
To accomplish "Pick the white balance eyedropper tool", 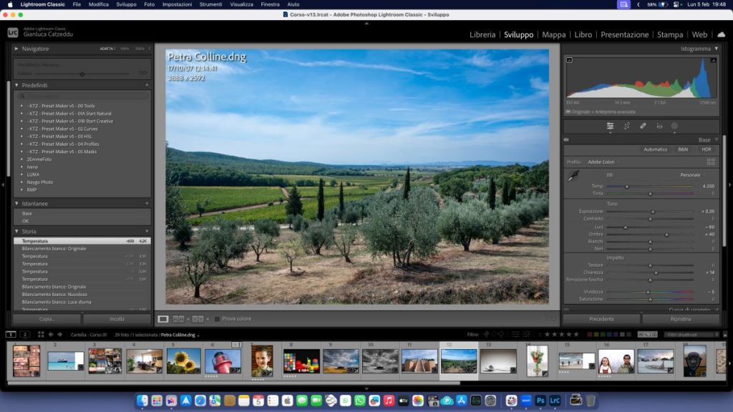I will point(573,176).
